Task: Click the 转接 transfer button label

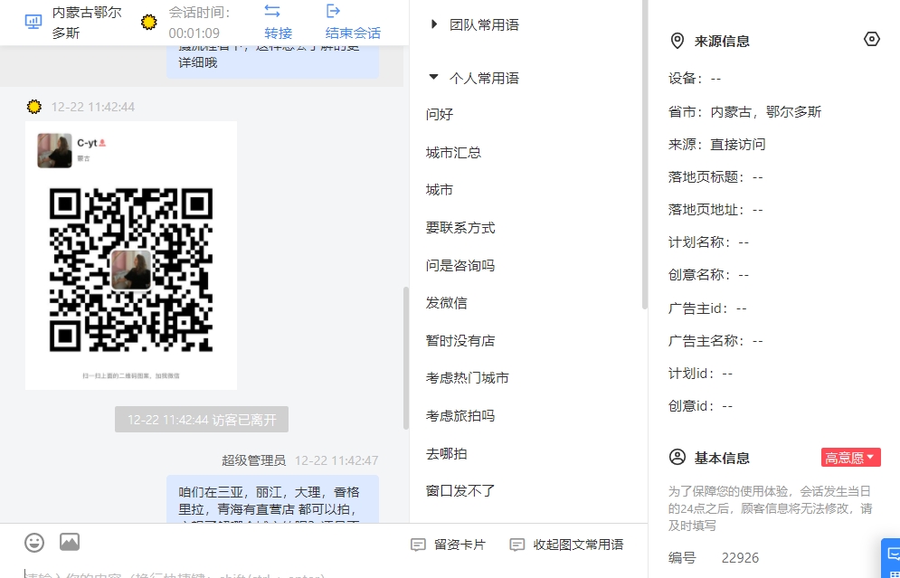Action: coord(279,33)
